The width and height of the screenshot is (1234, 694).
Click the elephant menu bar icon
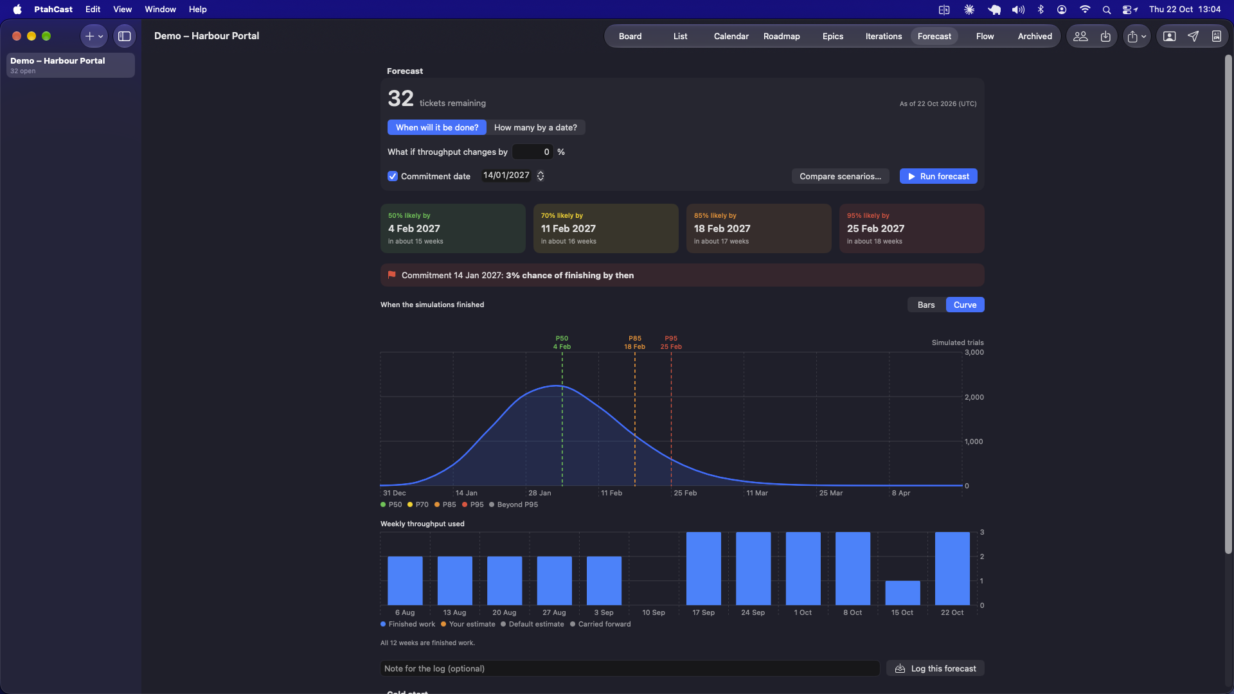tap(994, 10)
